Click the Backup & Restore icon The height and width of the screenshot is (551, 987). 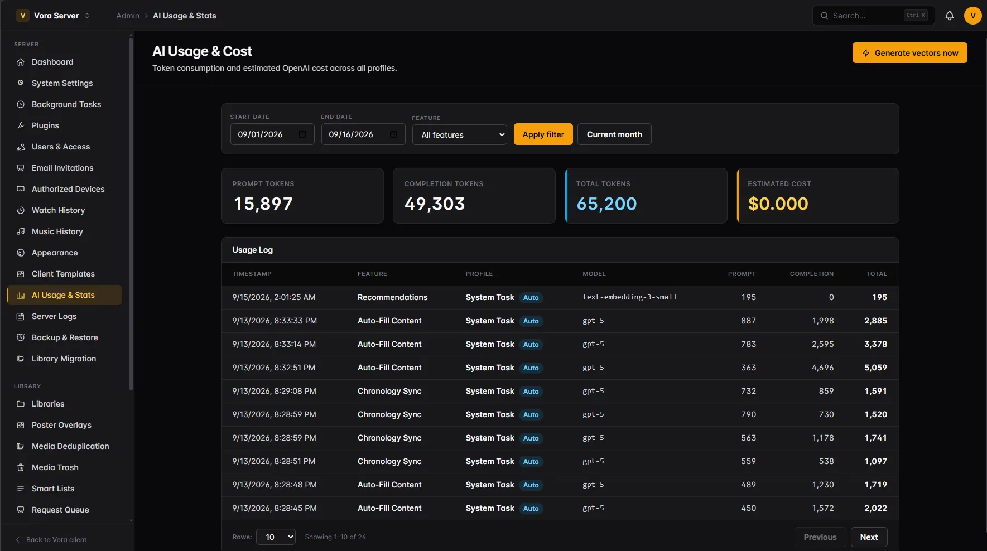(21, 337)
